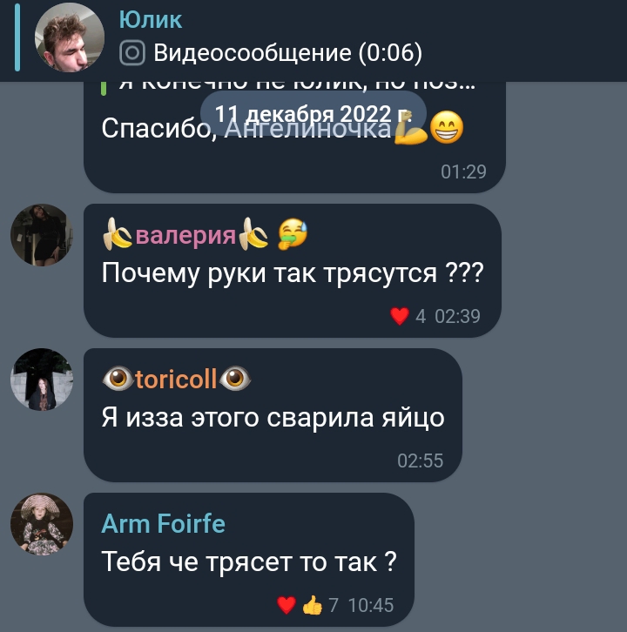Open Arm Foirfe's profile avatar

point(42,524)
